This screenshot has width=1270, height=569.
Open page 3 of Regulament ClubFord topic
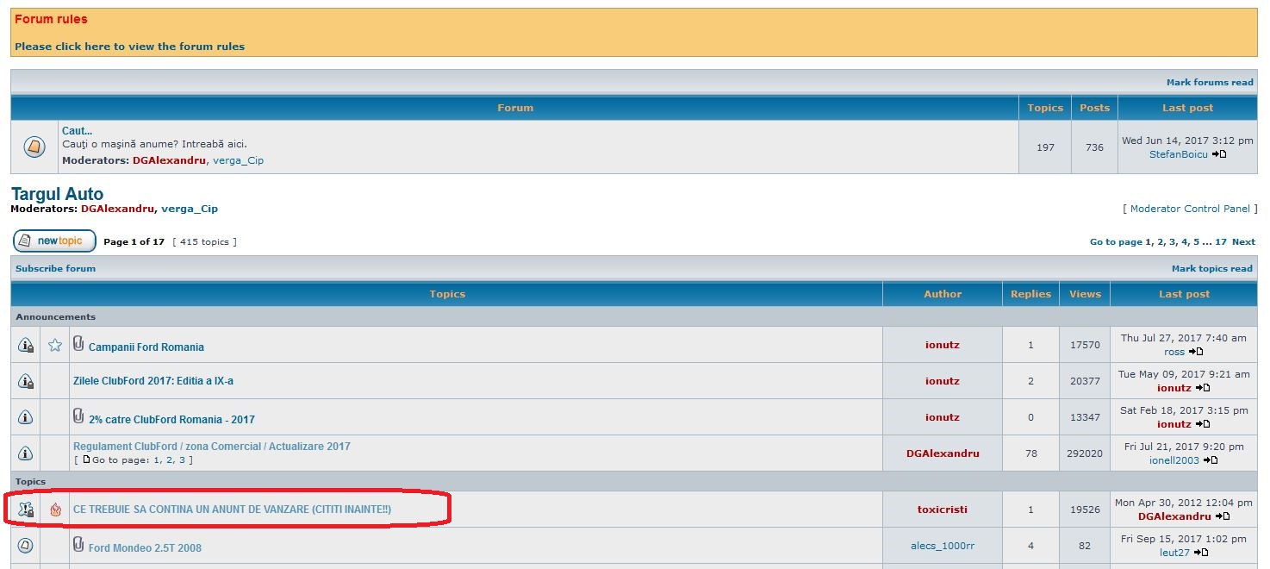click(x=182, y=460)
